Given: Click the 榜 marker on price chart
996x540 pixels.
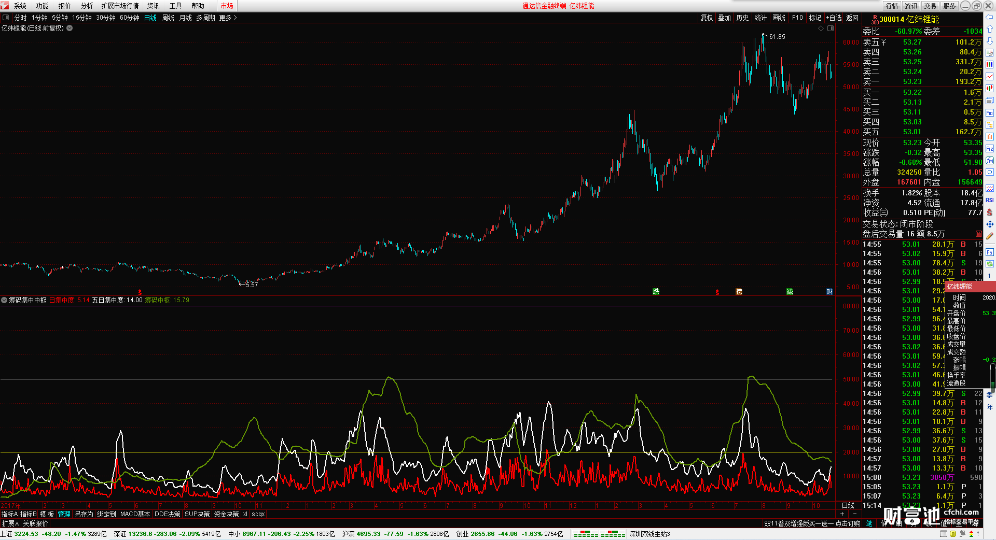Looking at the screenshot, I should click(739, 291).
